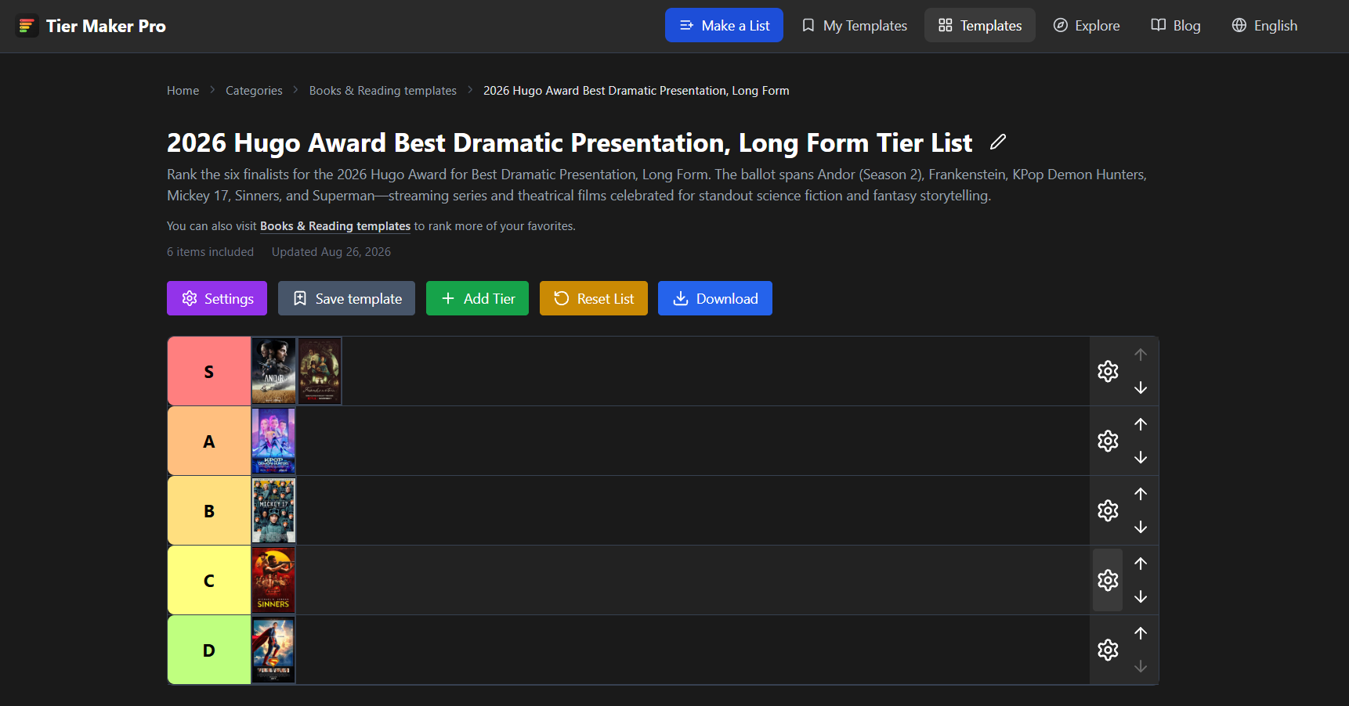Move S tier down with arrow
1349x706 pixels.
coord(1141,387)
